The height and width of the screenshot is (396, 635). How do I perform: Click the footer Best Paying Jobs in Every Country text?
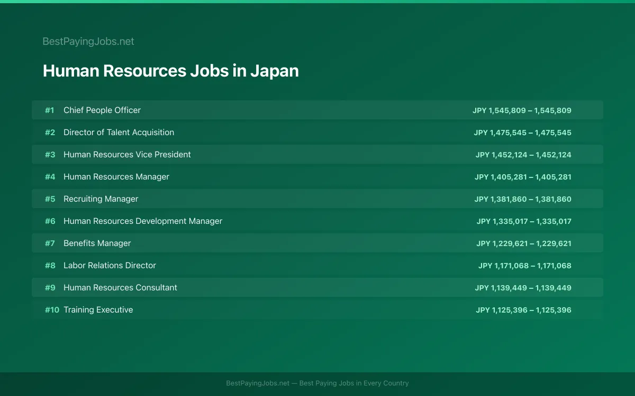354,383
